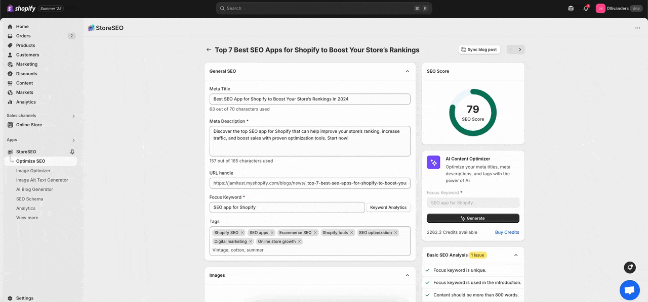Click the Customers person icon
Screen dimensions: 648x302
10,55
